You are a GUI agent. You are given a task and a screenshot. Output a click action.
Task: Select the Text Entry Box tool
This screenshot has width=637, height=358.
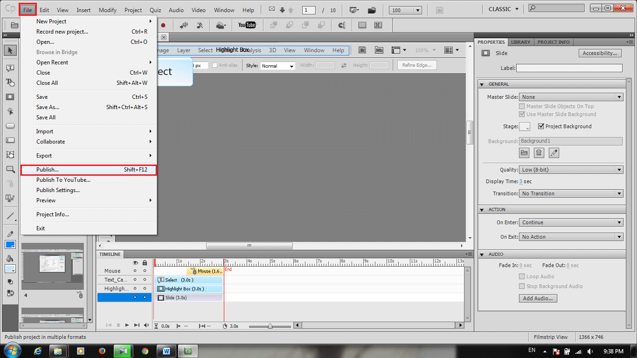pos(10,140)
